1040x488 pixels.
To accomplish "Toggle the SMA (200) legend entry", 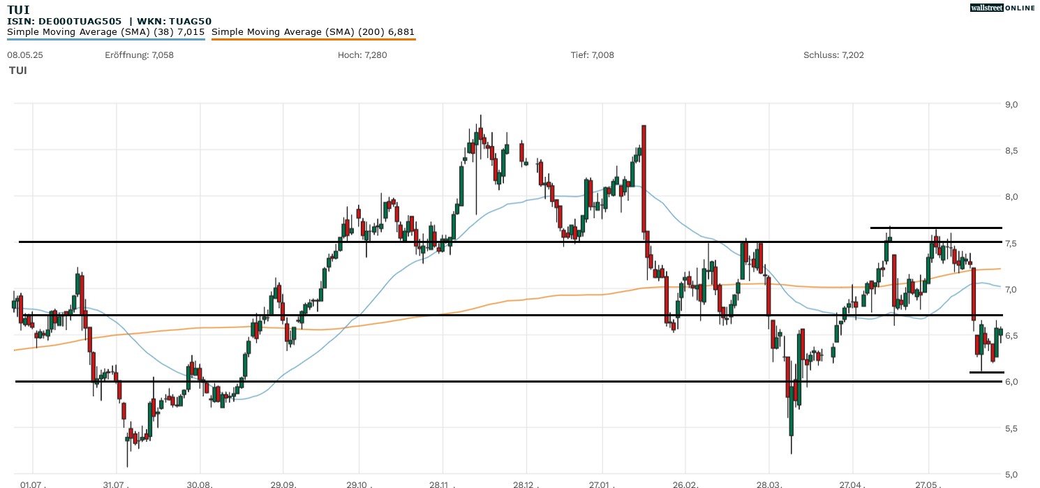I will 313,31.
